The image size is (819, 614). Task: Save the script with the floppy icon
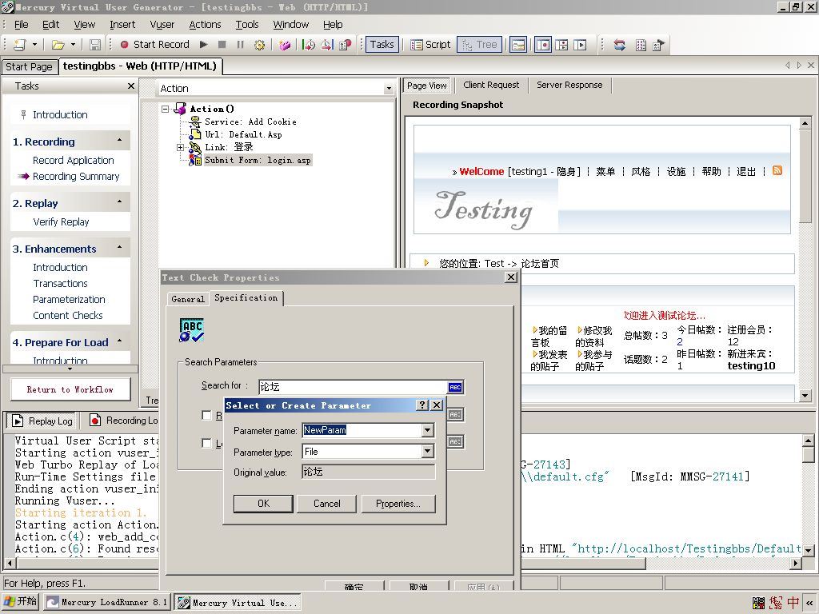tap(95, 45)
